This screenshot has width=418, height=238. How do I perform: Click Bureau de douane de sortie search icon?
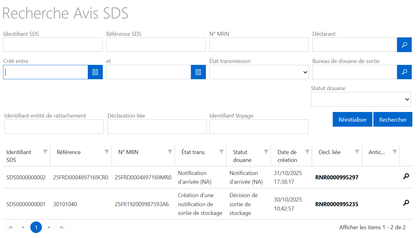tap(404, 72)
